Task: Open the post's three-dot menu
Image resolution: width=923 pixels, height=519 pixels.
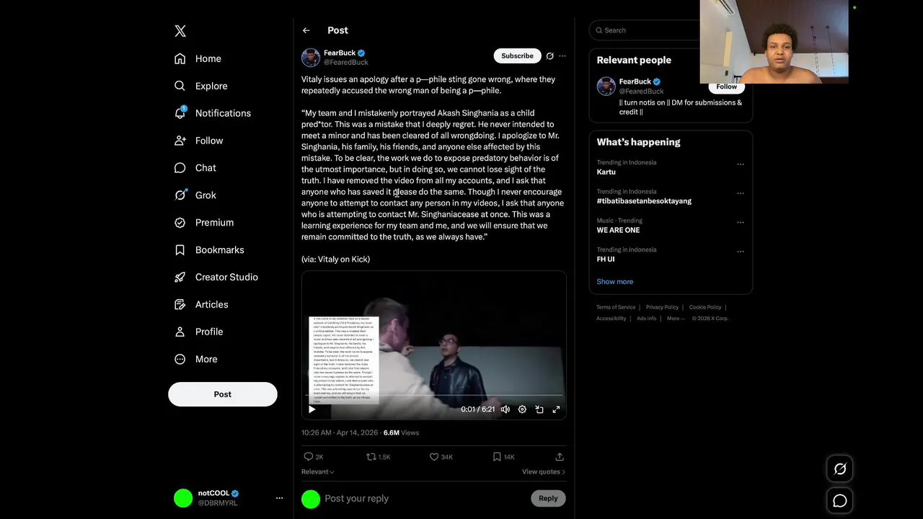Action: 562,56
